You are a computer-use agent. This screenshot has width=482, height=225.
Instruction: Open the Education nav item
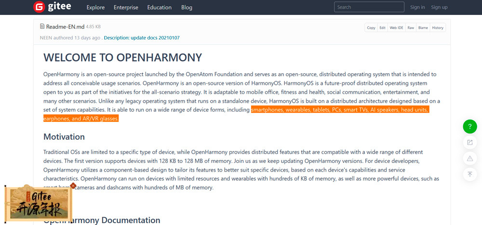click(x=159, y=7)
